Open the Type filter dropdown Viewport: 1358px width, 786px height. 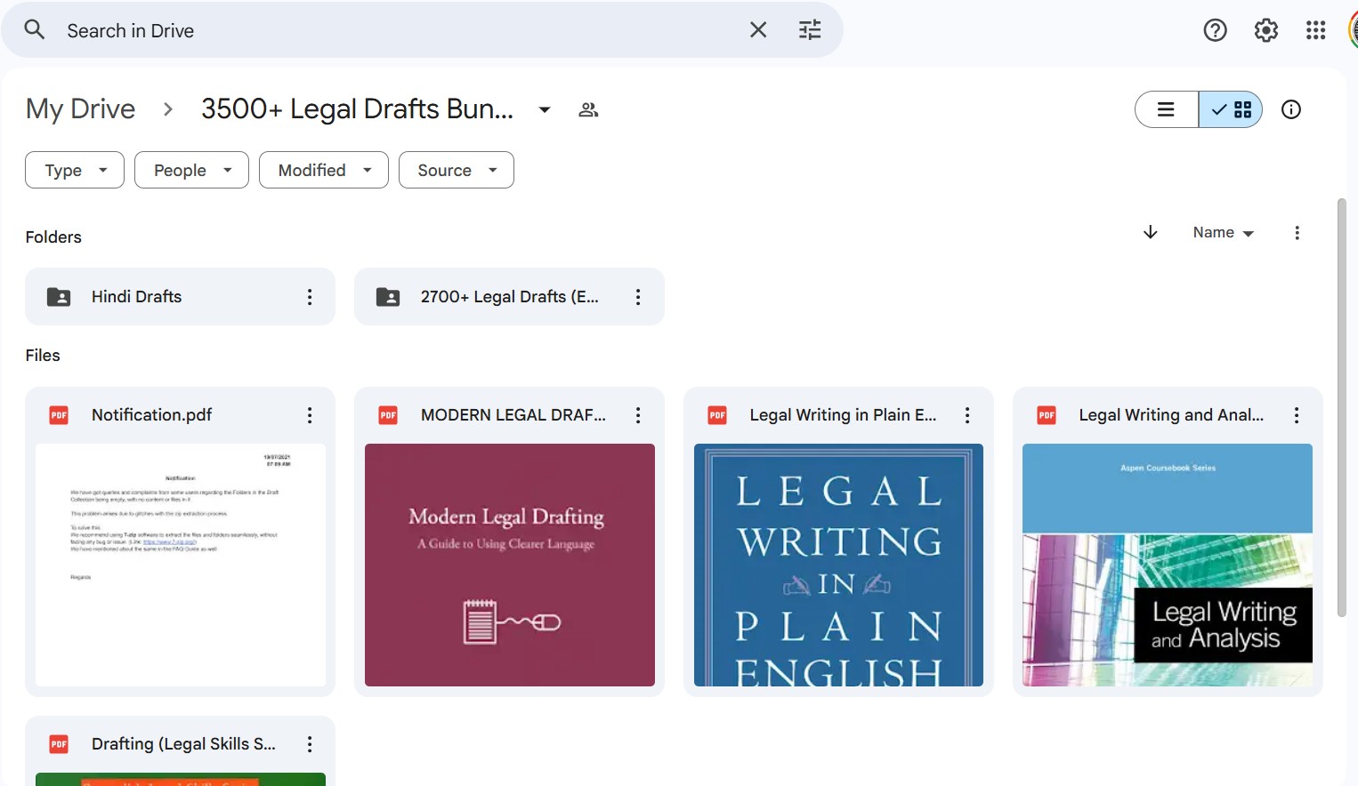click(x=75, y=170)
